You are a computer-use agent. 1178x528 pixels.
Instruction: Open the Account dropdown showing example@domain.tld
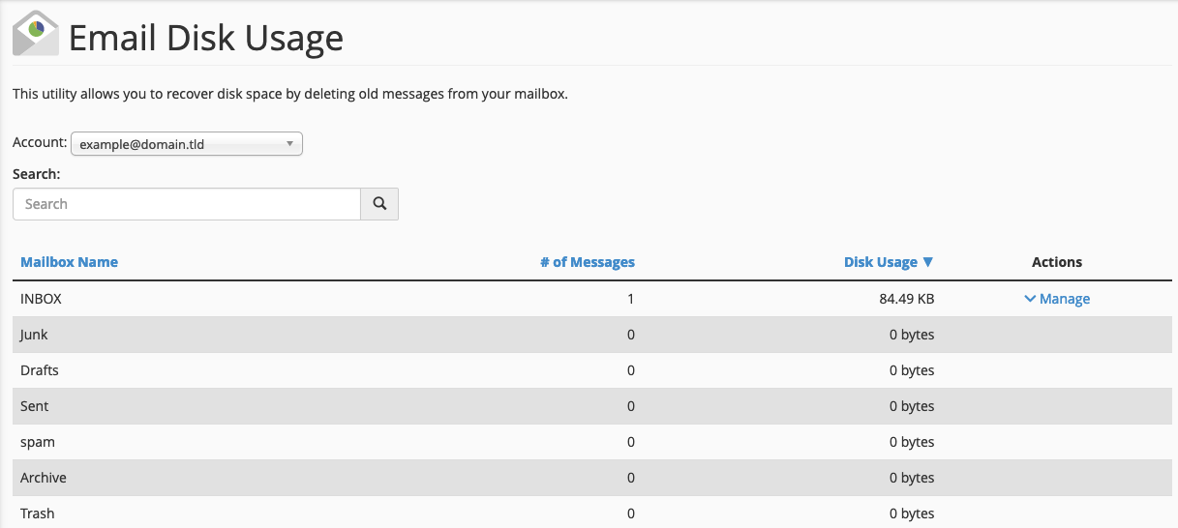(x=187, y=144)
